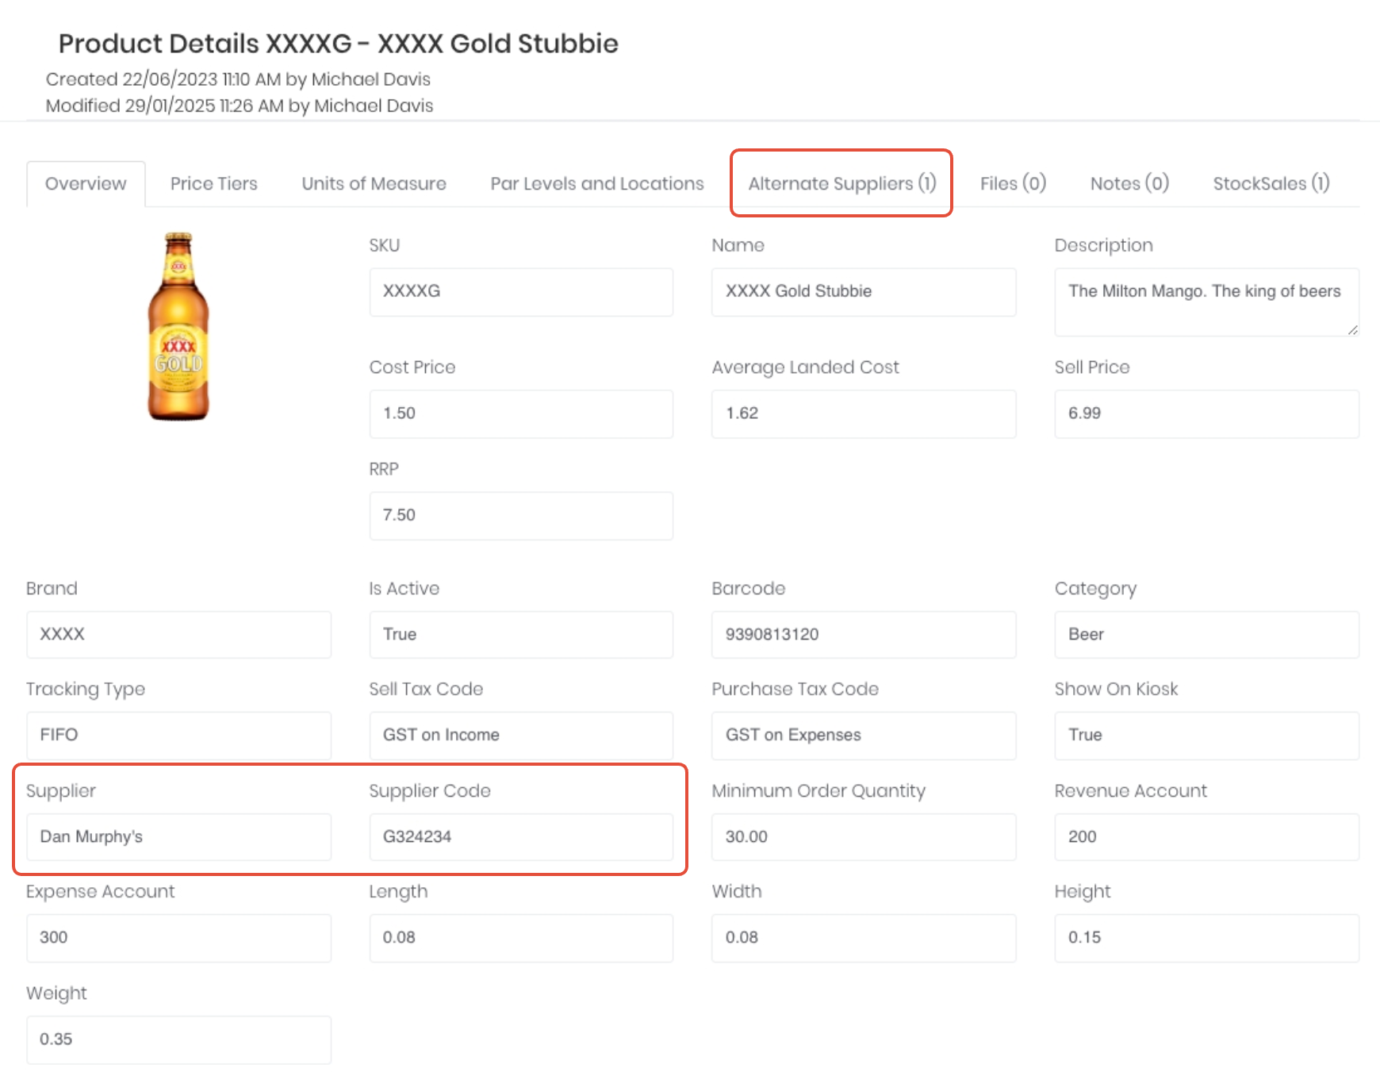
Task: Click the Average Landed Cost label
Action: [x=805, y=367]
